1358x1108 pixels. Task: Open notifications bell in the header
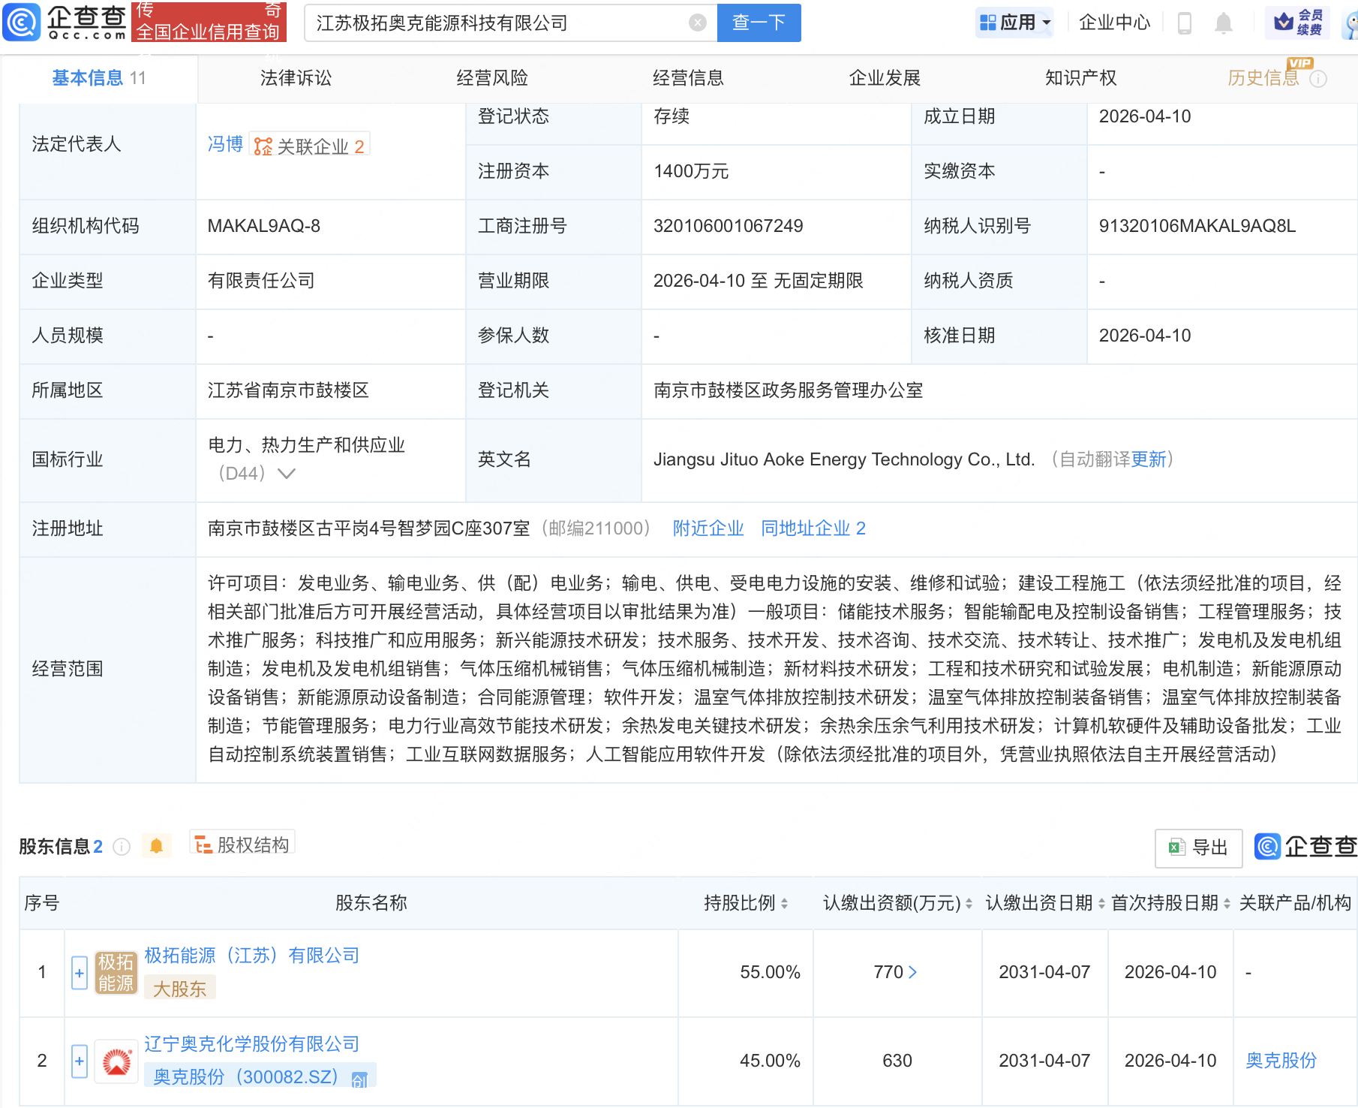[1223, 23]
